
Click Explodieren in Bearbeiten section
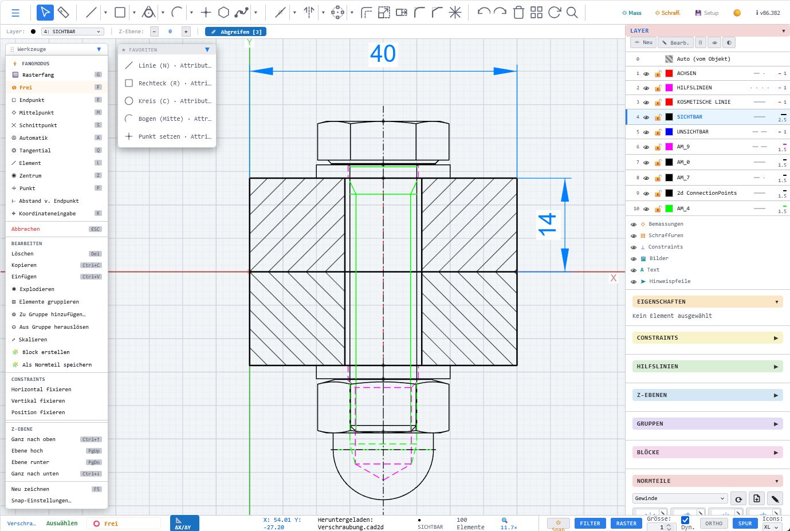click(x=57, y=289)
